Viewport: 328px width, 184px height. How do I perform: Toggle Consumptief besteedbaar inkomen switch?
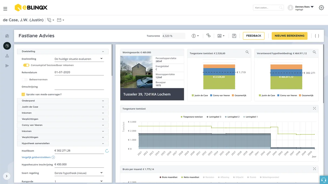(26, 65)
